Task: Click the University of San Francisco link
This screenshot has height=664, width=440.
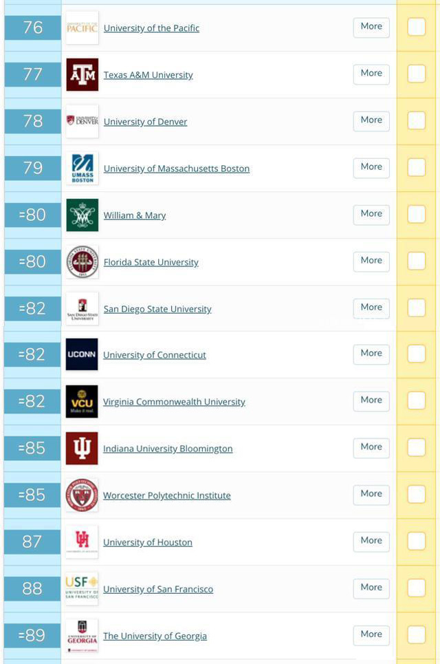Action: click(x=158, y=589)
